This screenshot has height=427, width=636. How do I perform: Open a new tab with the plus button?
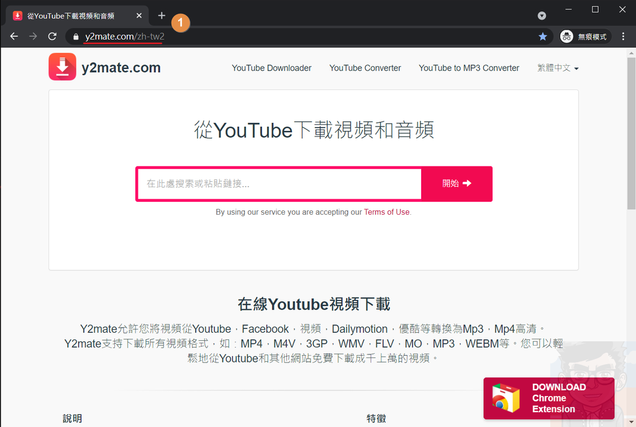161,16
